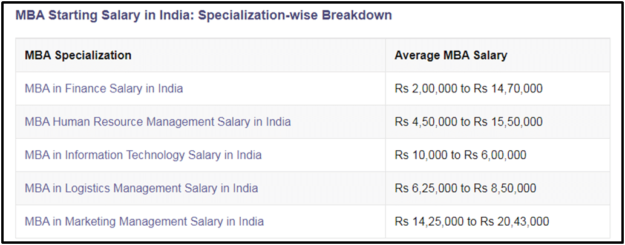Click the Rs 14,70,000 amount in the Finance row

(x=508, y=88)
